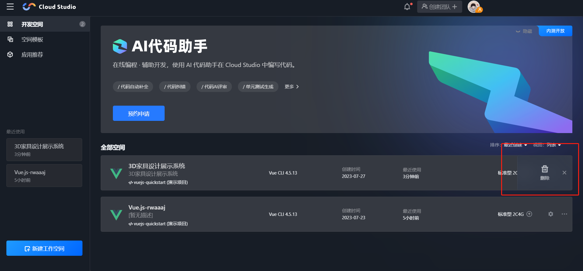Click the 最近使用 sidebar label
The width and height of the screenshot is (583, 271).
pos(16,132)
